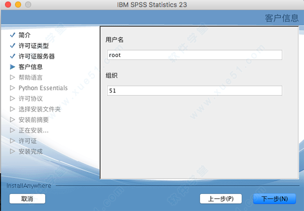Click the blue arrow beside 客户信息
Image resolution: width=304 pixels, height=211 pixels.
pyautogui.click(x=13, y=67)
